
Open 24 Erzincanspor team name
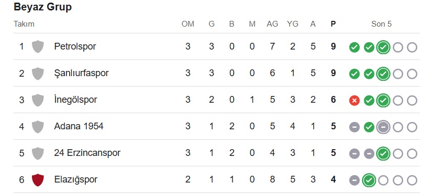87,153
